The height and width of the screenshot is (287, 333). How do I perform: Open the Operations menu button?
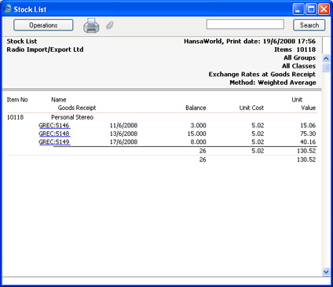coord(43,25)
